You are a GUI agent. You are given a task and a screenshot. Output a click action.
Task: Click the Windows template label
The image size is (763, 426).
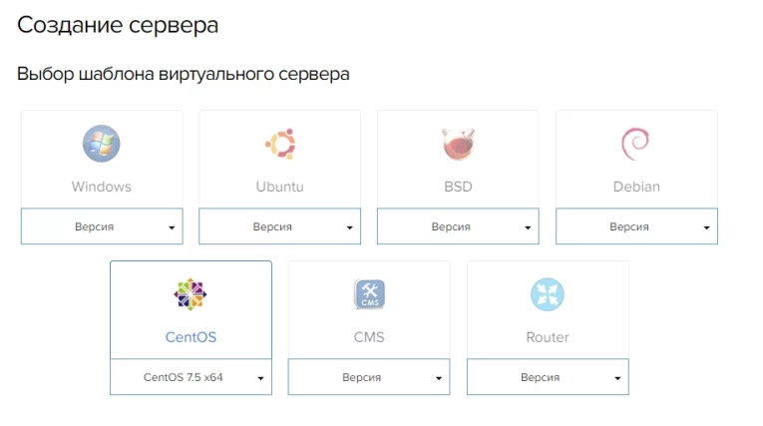[101, 187]
